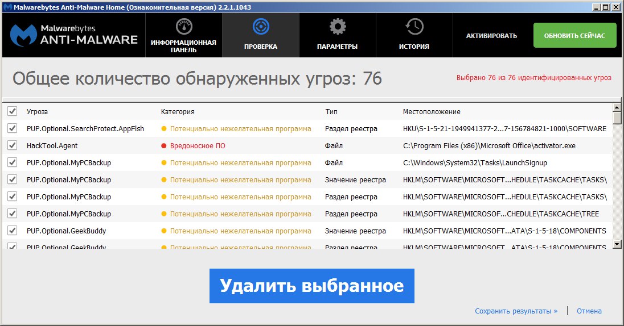
Task: Click the title bar Malwarebytes app icon
Action: pyautogui.click(x=7, y=7)
